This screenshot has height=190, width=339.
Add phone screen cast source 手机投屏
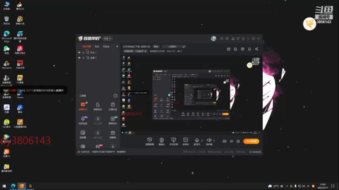(x=174, y=141)
